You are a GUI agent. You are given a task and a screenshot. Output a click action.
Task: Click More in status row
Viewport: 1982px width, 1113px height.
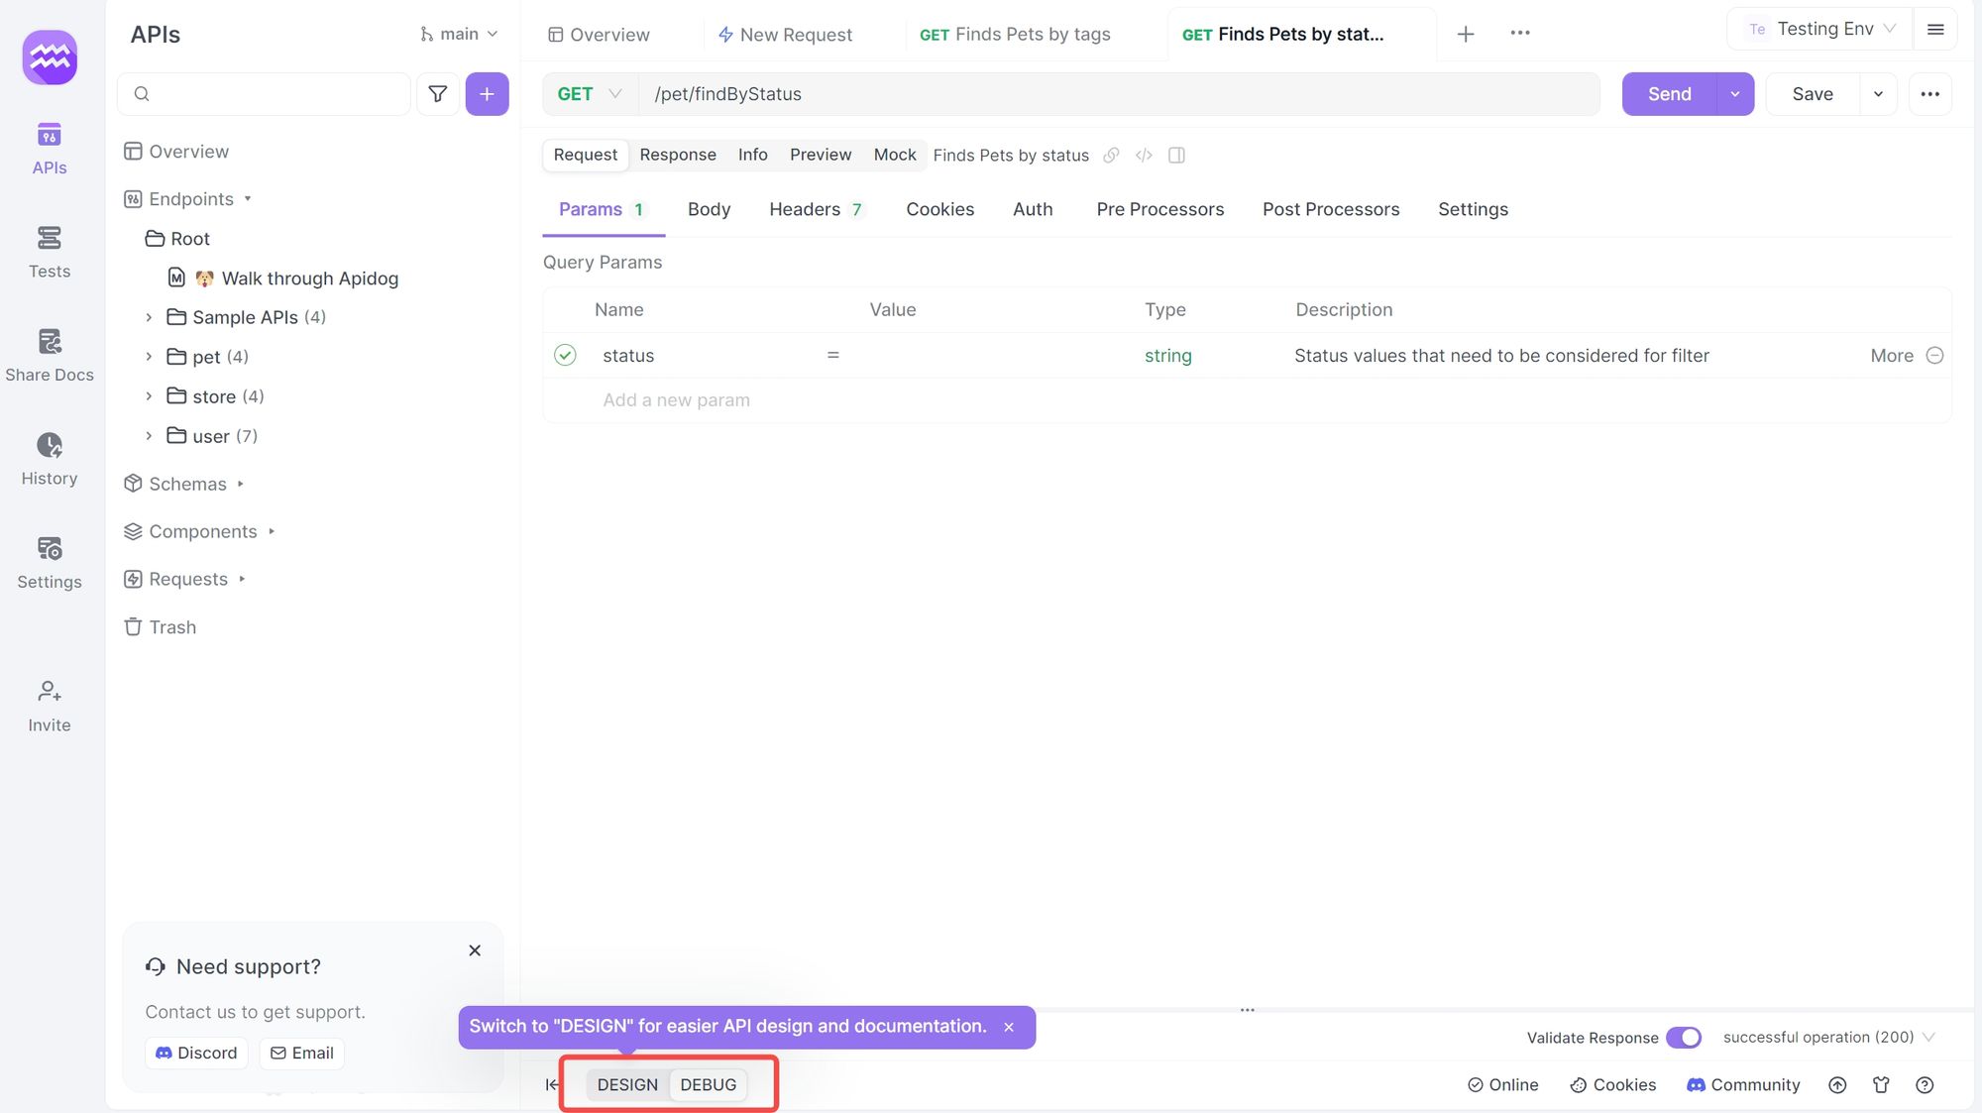click(x=1892, y=356)
